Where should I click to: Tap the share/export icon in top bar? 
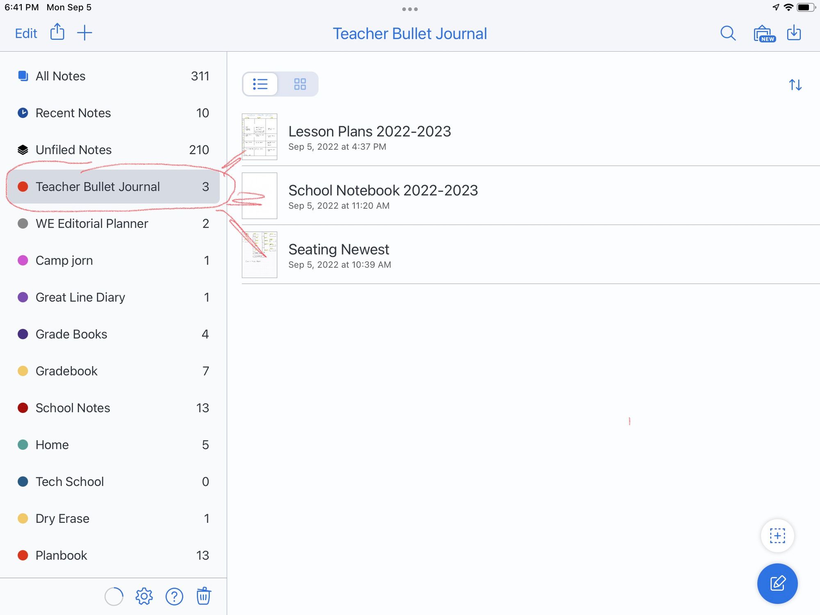pos(57,32)
